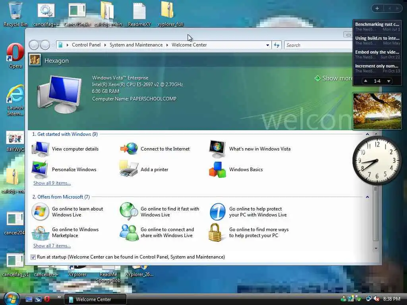Expand the arrow after System and Maintenance breadcrumb
This screenshot has height=305, width=407.
167,45
